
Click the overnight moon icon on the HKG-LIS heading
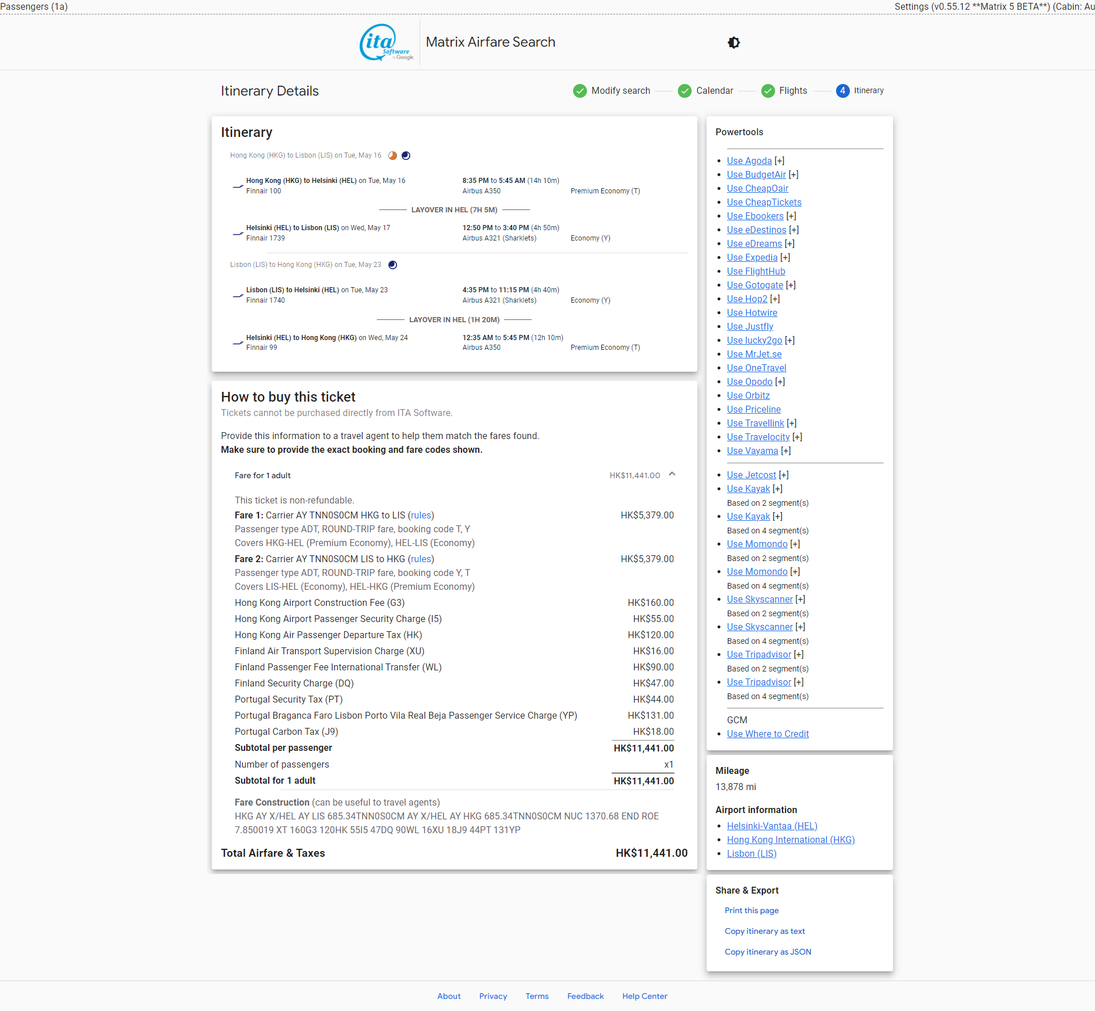point(406,155)
